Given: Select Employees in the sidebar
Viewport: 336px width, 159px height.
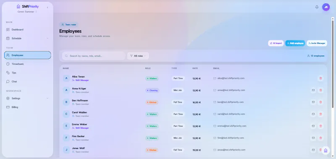Looking at the screenshot, I should [x=27, y=55].
